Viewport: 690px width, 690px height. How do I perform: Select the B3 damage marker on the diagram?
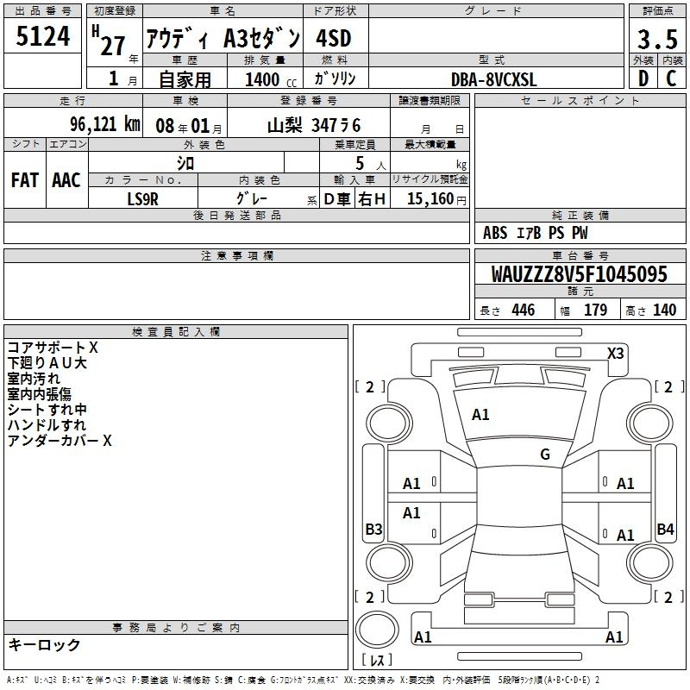(373, 530)
